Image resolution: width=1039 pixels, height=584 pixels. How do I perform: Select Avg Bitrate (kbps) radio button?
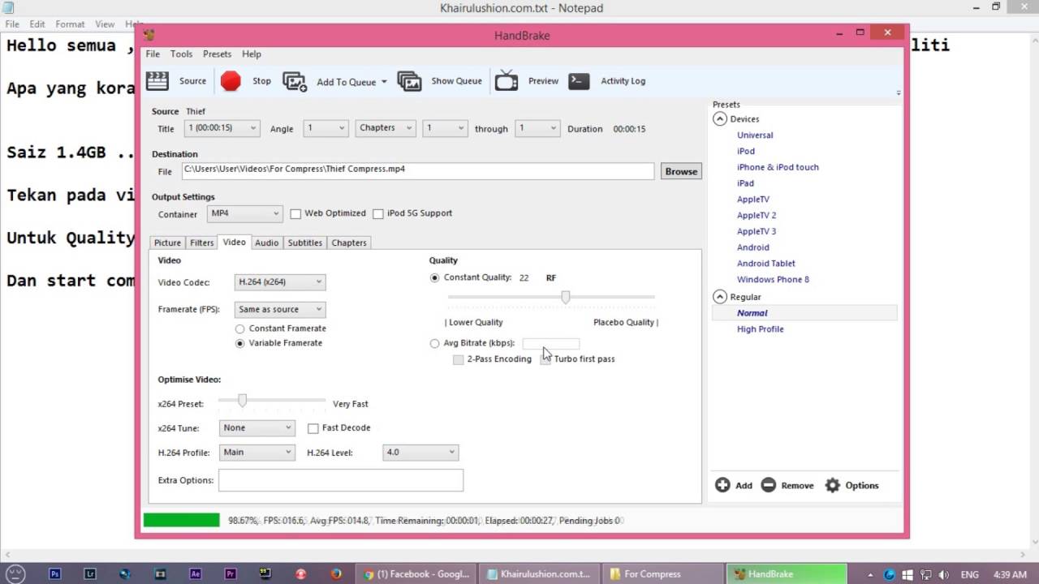pyautogui.click(x=434, y=343)
